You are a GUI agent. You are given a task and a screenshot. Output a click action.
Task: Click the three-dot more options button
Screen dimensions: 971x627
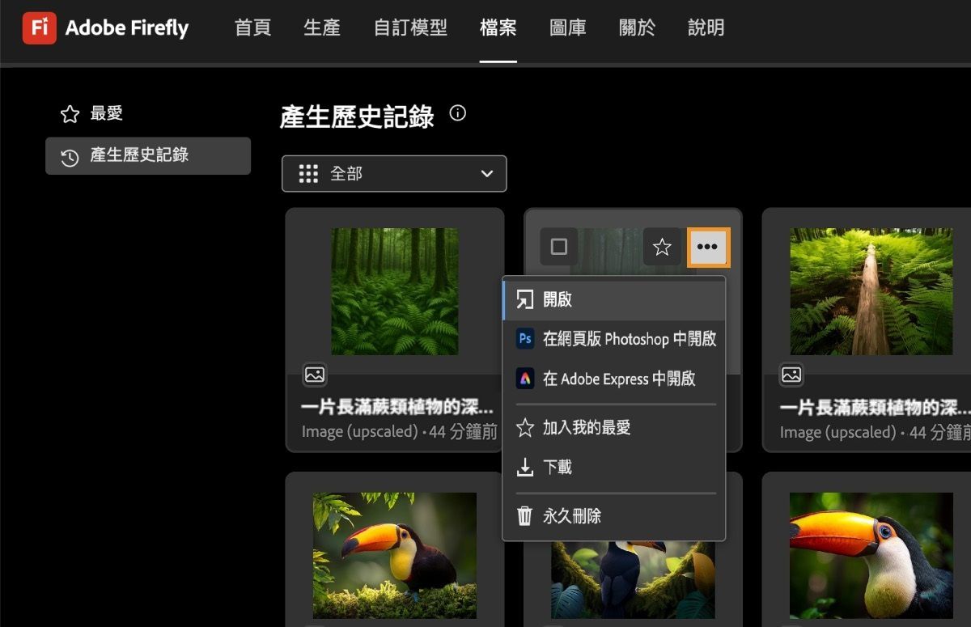click(708, 247)
